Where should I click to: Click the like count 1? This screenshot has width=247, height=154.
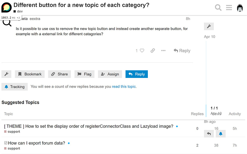tap(137, 51)
